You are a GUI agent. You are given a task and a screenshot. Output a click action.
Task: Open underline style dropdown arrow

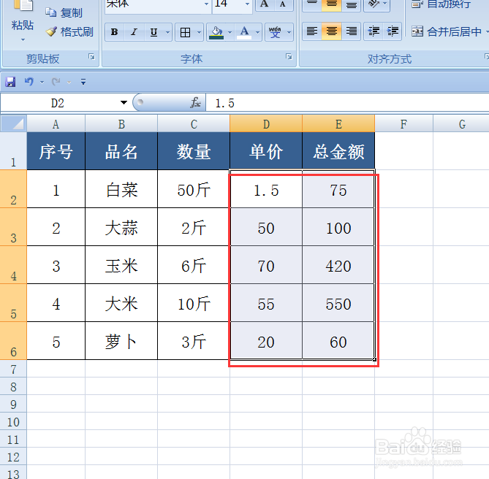click(x=168, y=32)
